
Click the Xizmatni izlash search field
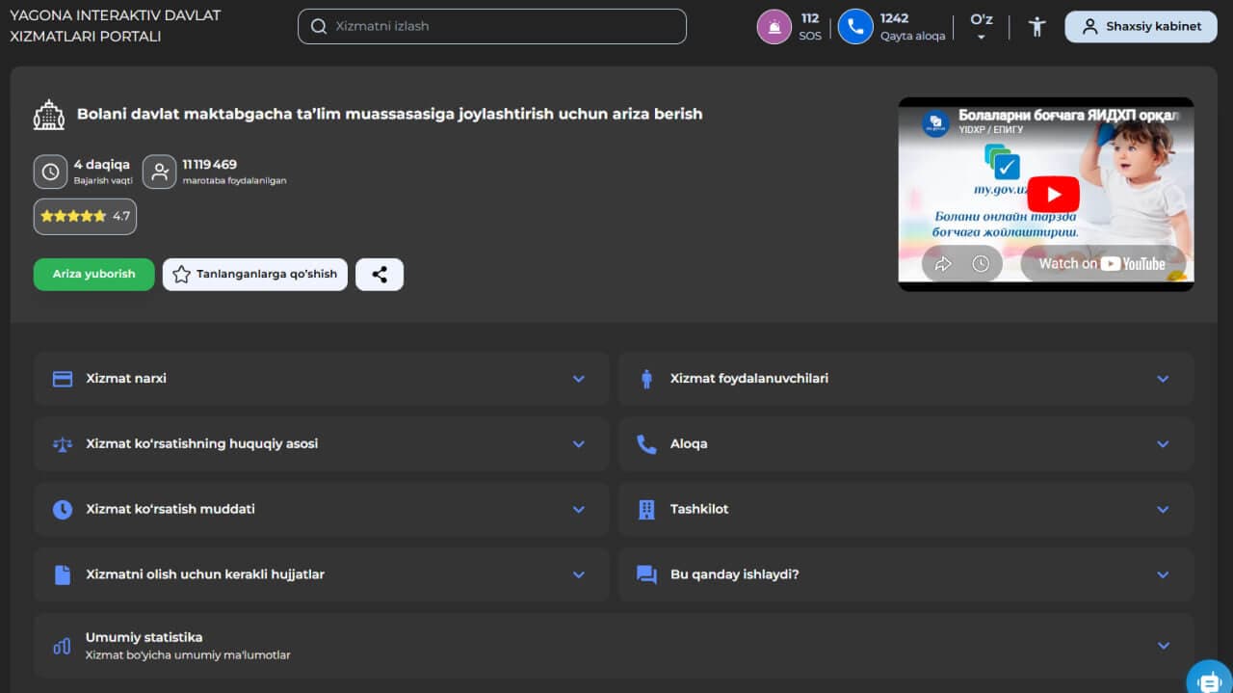point(492,27)
